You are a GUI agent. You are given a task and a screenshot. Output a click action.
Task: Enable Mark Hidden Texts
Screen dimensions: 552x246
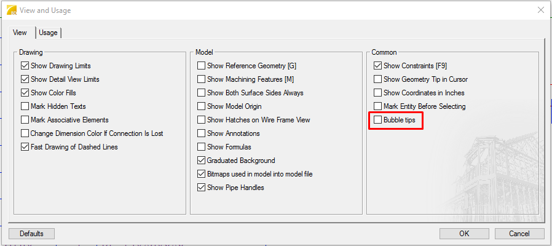pos(25,106)
